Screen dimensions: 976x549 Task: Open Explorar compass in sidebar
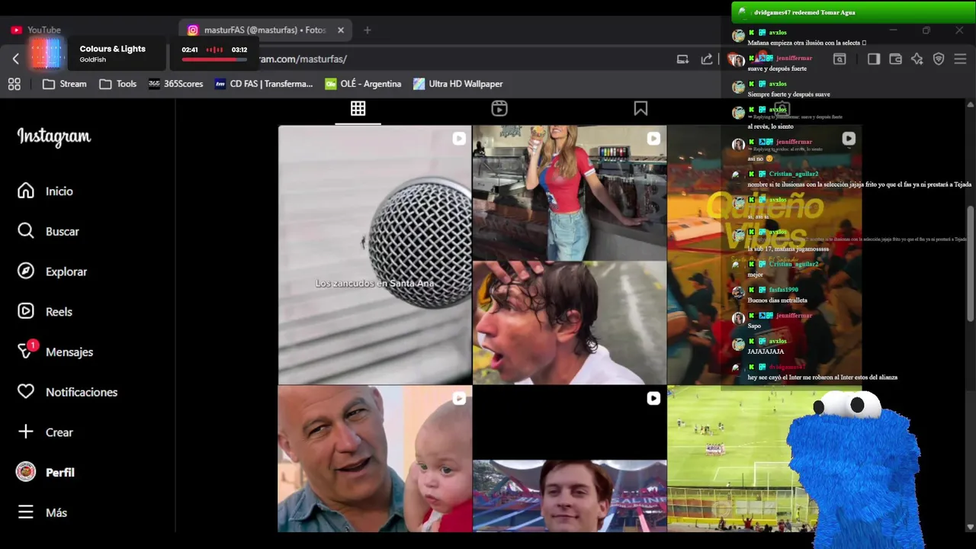point(52,271)
